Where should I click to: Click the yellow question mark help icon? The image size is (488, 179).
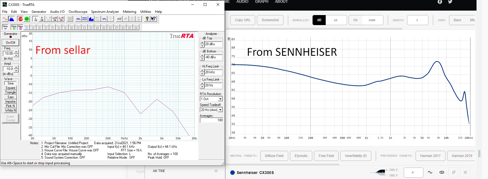point(147,19)
